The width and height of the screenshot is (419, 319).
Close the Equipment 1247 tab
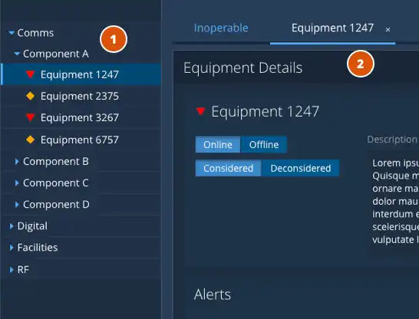388,30
